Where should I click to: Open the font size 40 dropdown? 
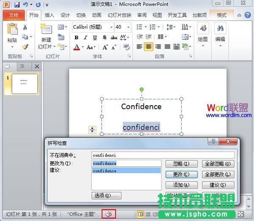pyautogui.click(x=129, y=27)
